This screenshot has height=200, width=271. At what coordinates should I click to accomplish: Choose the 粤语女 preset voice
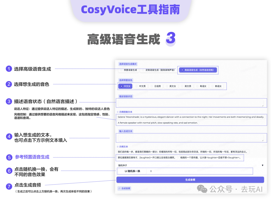(201, 86)
